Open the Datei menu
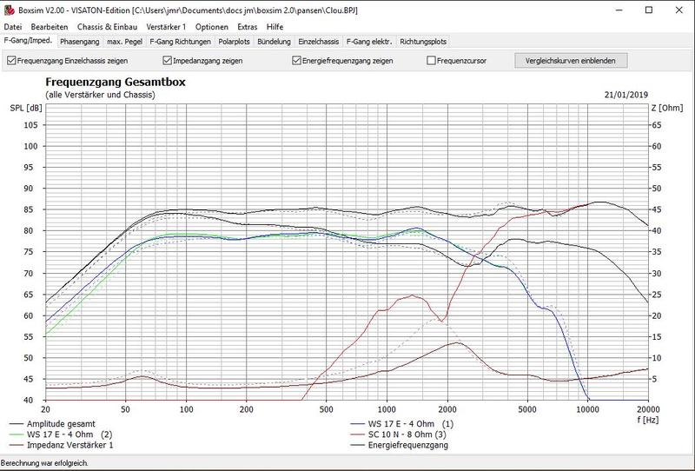This screenshot has height=471, width=695. [13, 27]
